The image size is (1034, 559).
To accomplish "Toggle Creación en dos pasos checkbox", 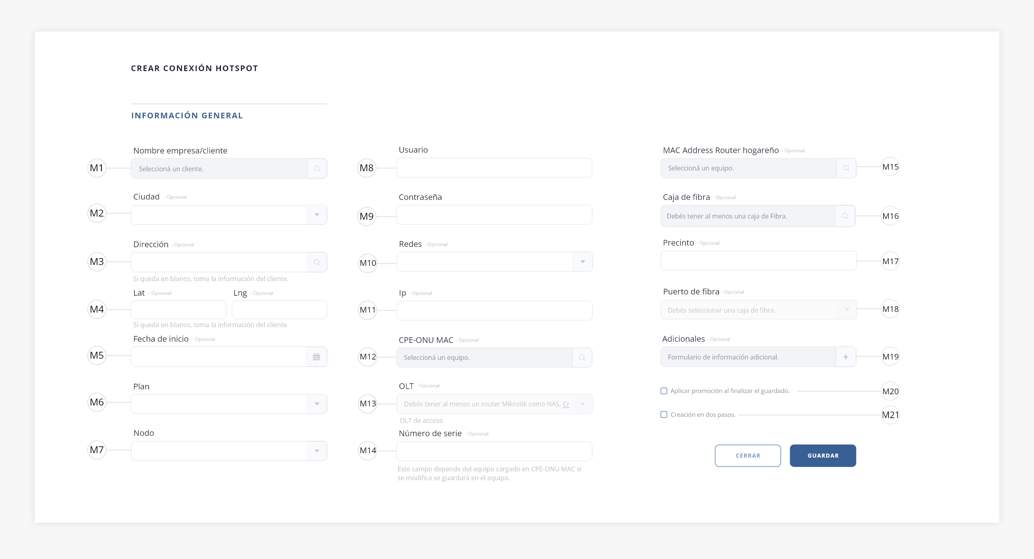I will tap(664, 414).
